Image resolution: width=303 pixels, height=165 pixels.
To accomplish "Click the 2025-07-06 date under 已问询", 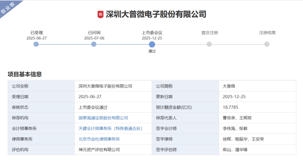I will [94, 38].
